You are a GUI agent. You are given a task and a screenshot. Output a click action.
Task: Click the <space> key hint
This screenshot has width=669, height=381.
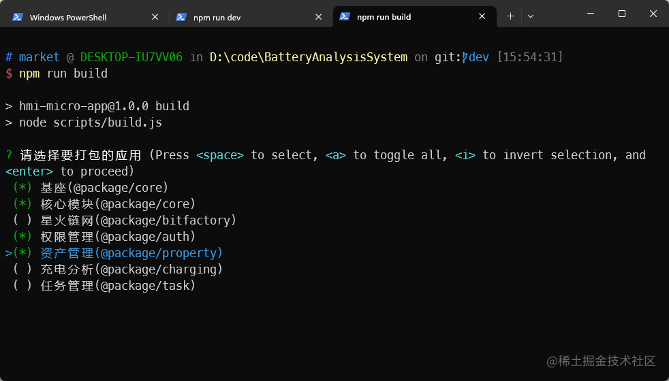(220, 155)
